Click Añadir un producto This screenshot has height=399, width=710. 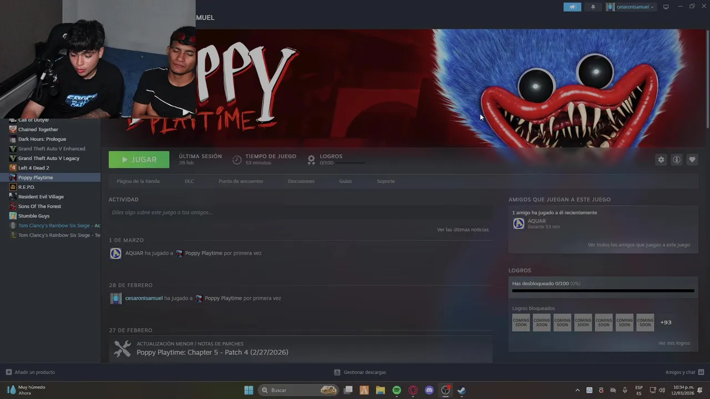point(30,372)
